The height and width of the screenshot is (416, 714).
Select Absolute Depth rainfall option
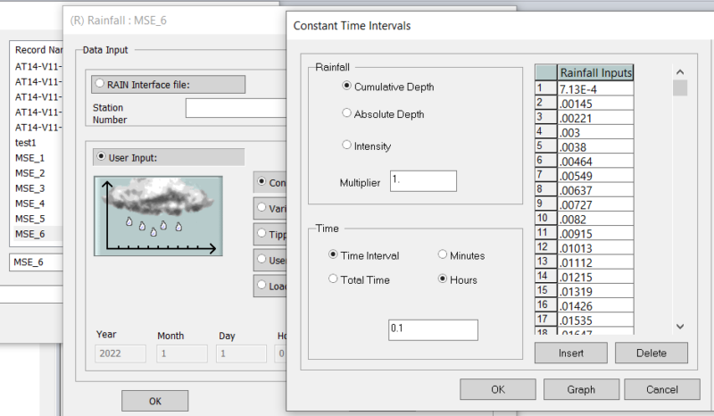pyautogui.click(x=348, y=114)
